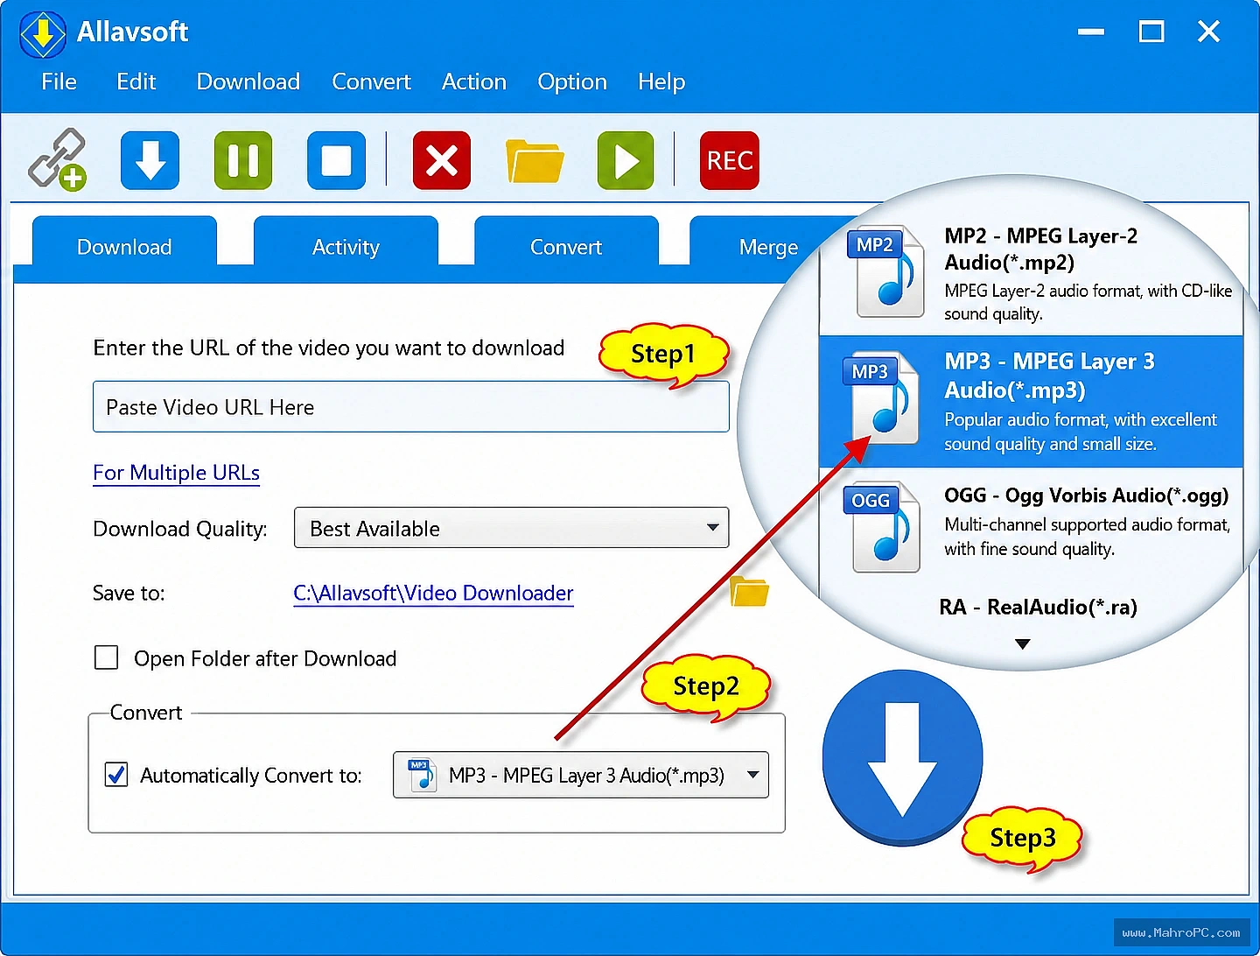The height and width of the screenshot is (956, 1260).
Task: Click the MP2 file format icon
Action: pos(885,271)
